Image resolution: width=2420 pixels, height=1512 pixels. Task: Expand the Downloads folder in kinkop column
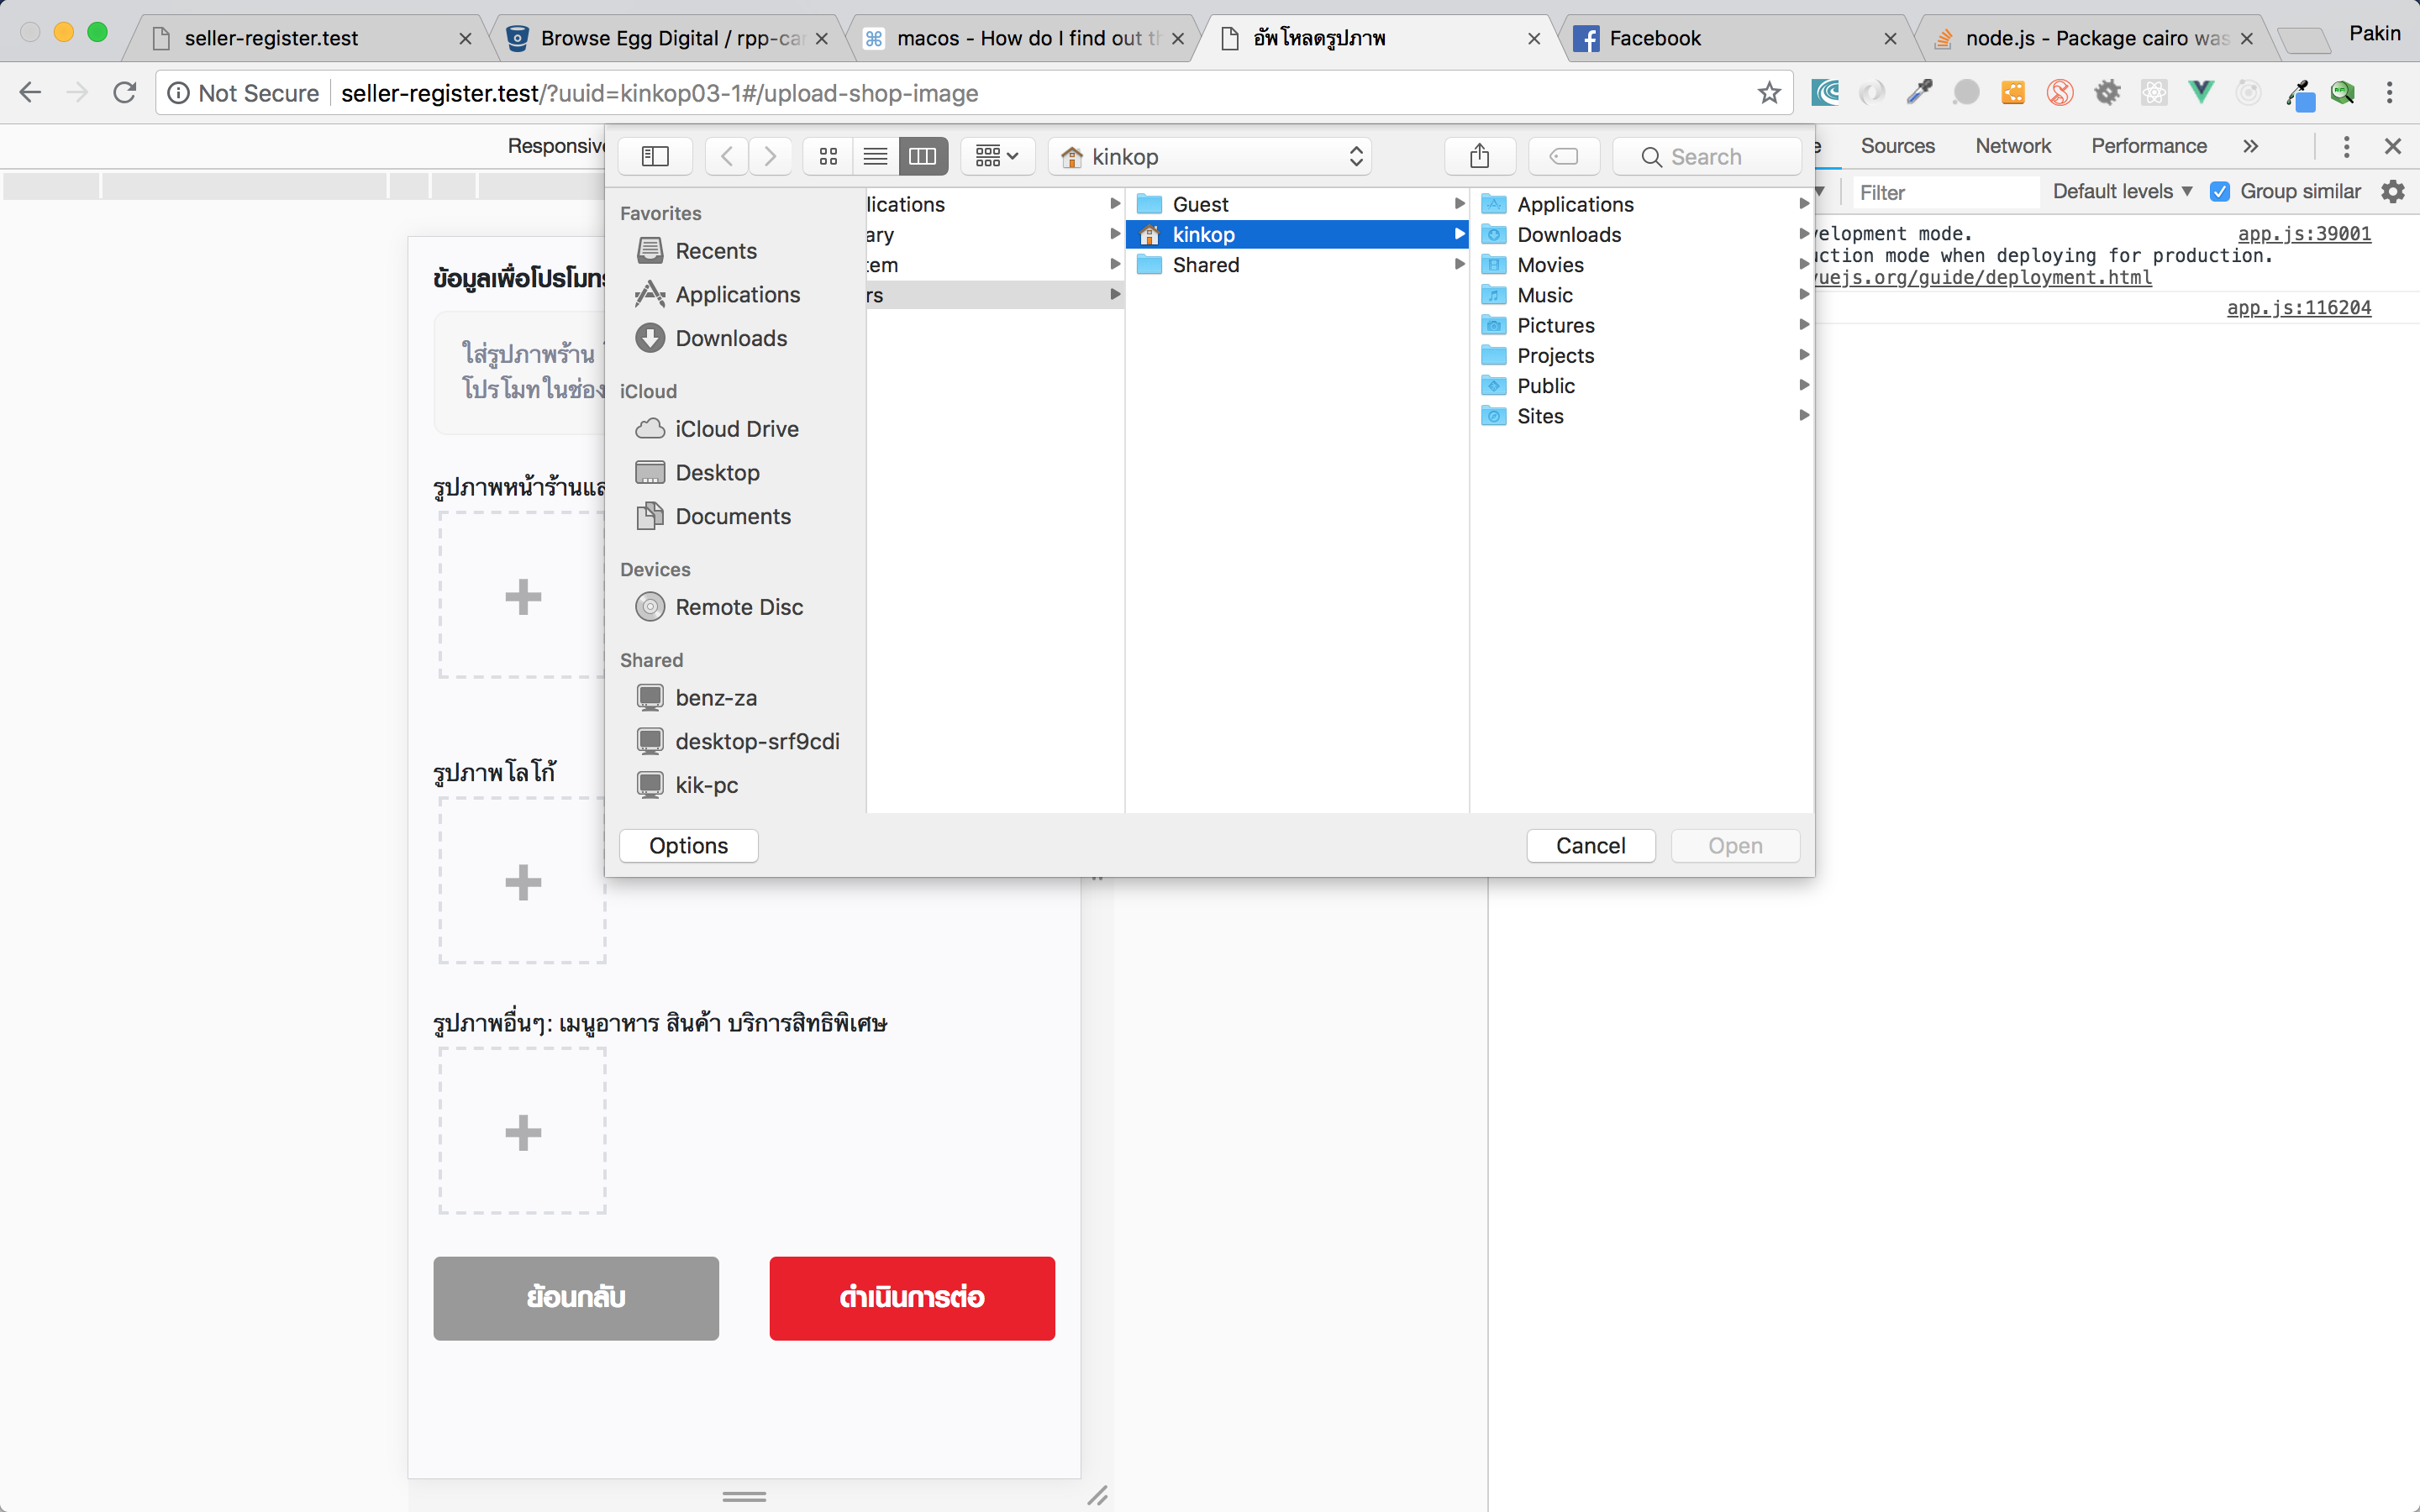point(1804,234)
